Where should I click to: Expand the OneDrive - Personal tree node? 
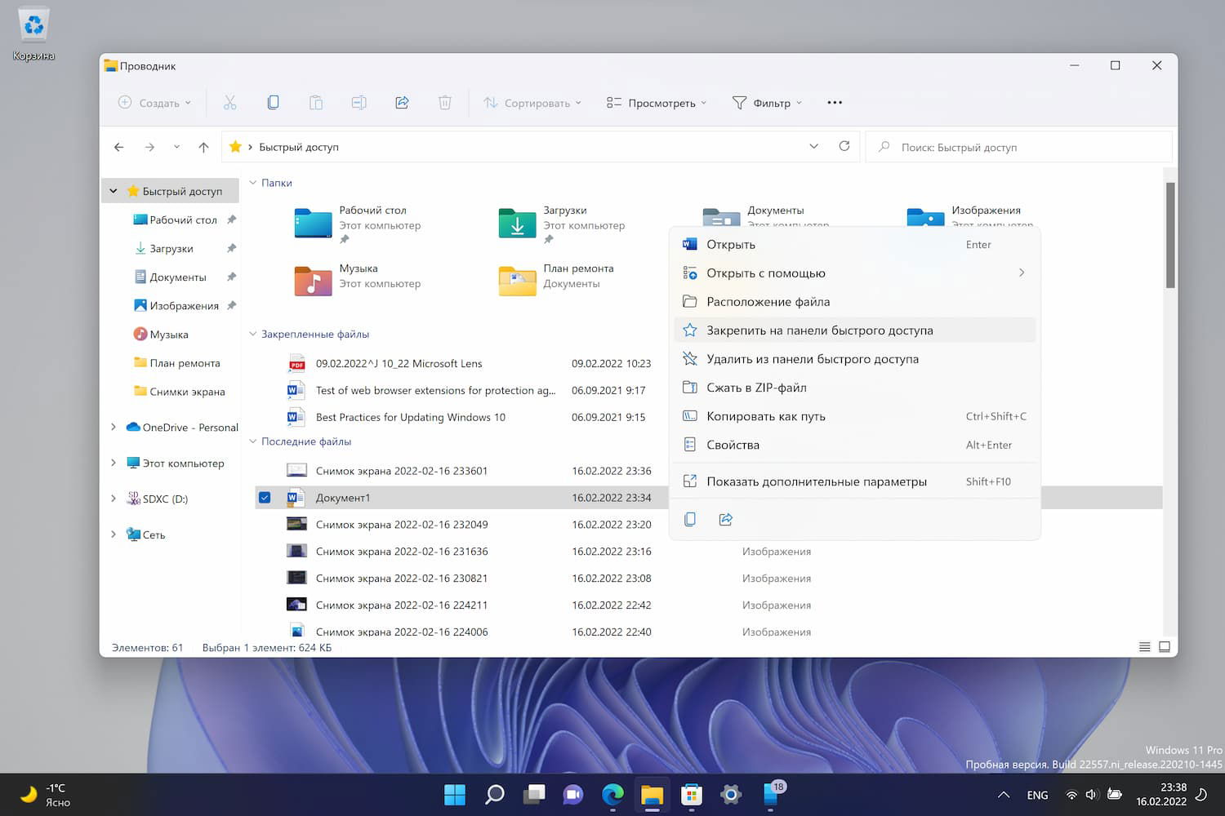(114, 427)
